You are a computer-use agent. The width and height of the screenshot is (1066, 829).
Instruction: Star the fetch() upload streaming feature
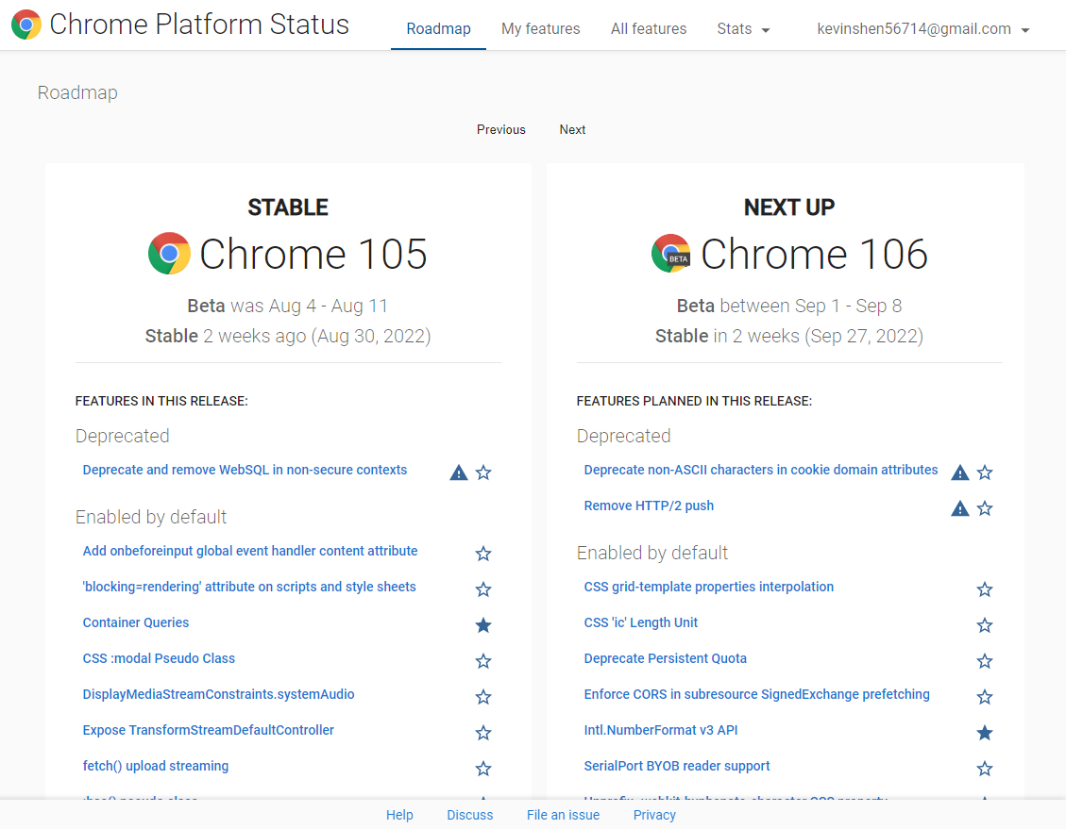[x=483, y=769]
